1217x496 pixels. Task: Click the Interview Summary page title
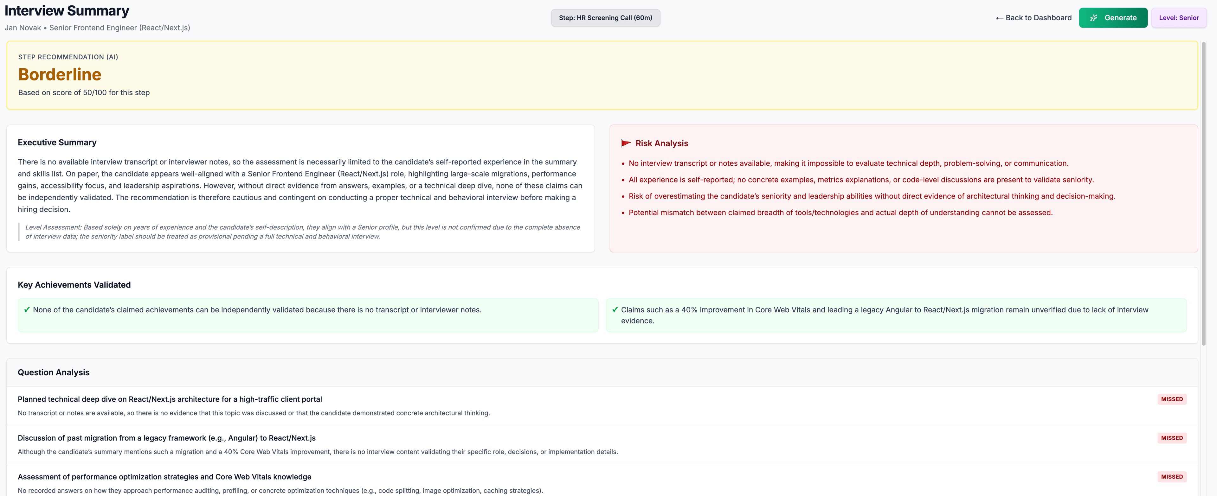67,10
